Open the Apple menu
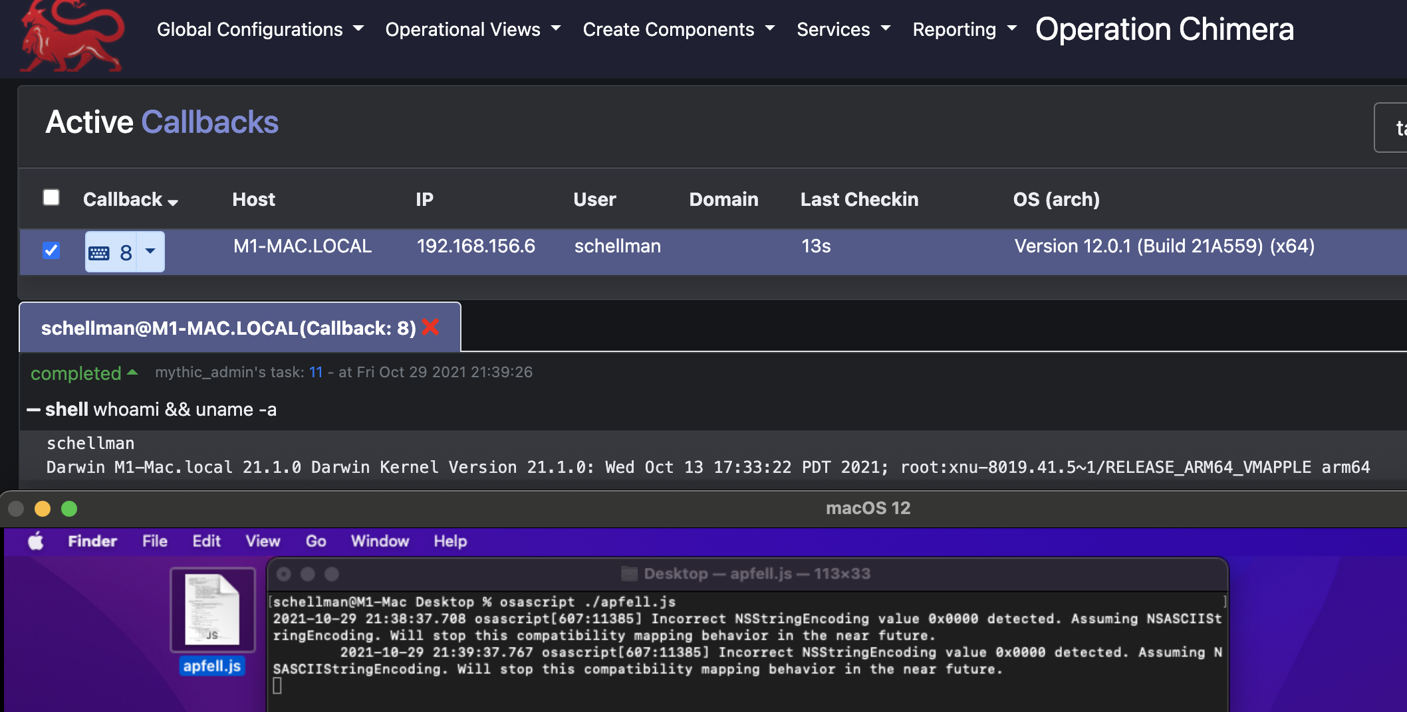Image resolution: width=1407 pixels, height=712 pixels. point(37,541)
